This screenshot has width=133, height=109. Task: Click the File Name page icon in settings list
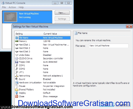click(17, 38)
